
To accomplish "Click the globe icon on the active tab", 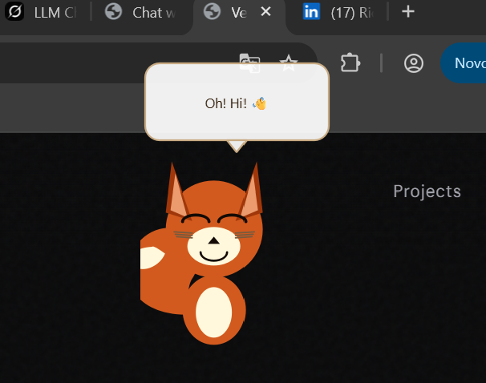I will coord(212,12).
